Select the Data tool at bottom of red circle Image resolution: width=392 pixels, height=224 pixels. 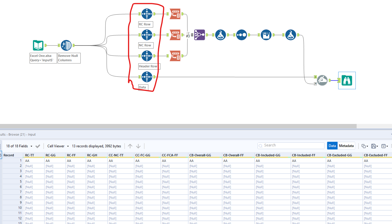[147, 77]
